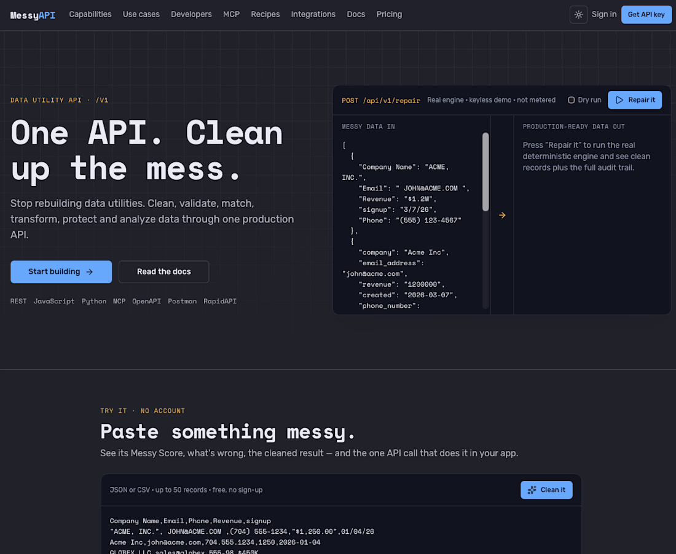Viewport: 676px width, 554px height.
Task: Click inside the Messy Data In editor
Action: [412, 222]
